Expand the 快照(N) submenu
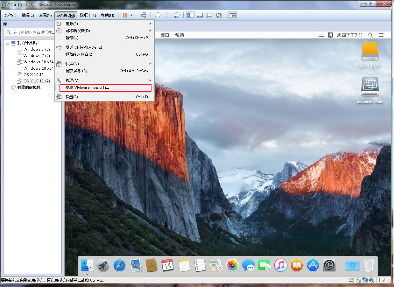 point(104,64)
